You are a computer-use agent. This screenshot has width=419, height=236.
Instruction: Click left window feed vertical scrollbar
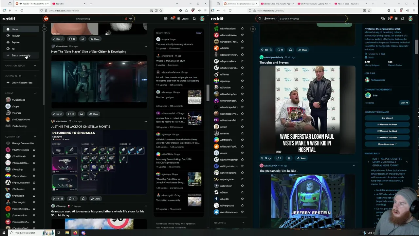[x=208, y=93]
